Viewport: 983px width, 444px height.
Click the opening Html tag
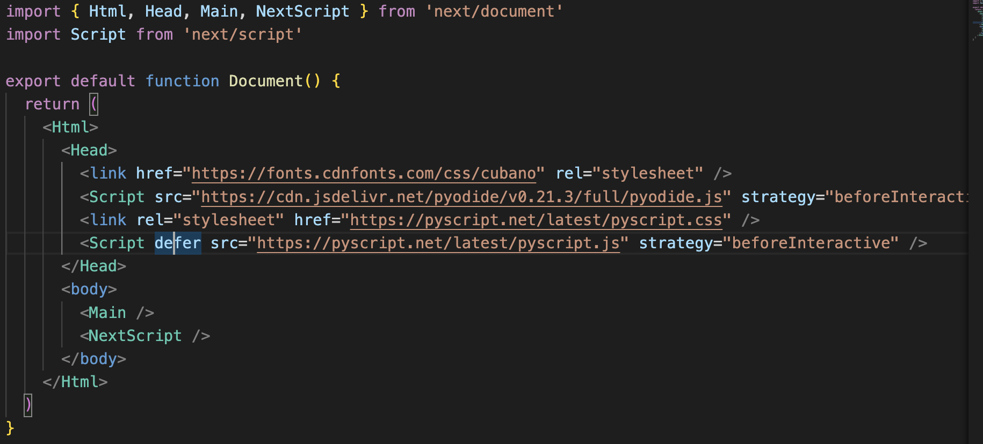pyautogui.click(x=70, y=128)
